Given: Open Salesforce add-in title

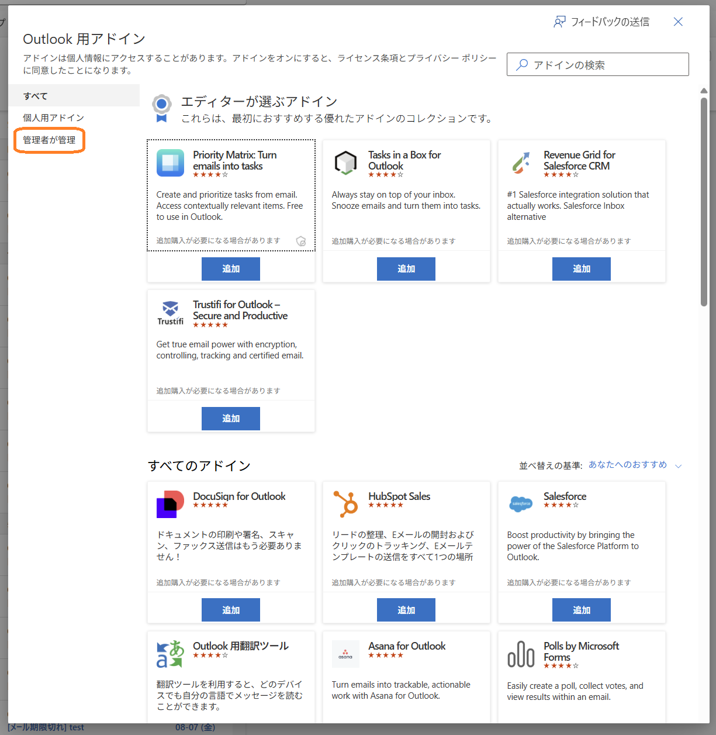Looking at the screenshot, I should 565,496.
